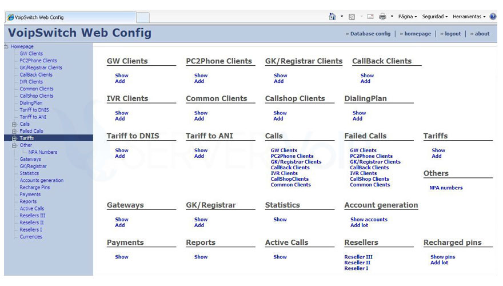Click Show under Tariffs heading
The image size is (503, 286).
tap(438, 150)
